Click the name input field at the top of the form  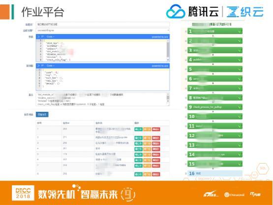click(102, 25)
